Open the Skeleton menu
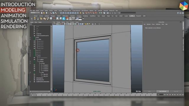Image resolution: width=189 pixels, height=106 pixels. 91,11
